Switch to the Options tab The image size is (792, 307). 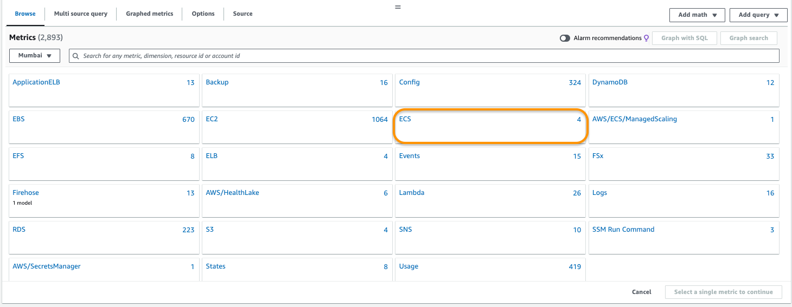click(x=203, y=14)
